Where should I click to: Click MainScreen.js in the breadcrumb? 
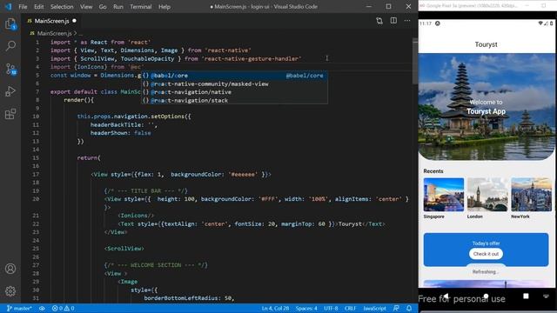coord(54,33)
